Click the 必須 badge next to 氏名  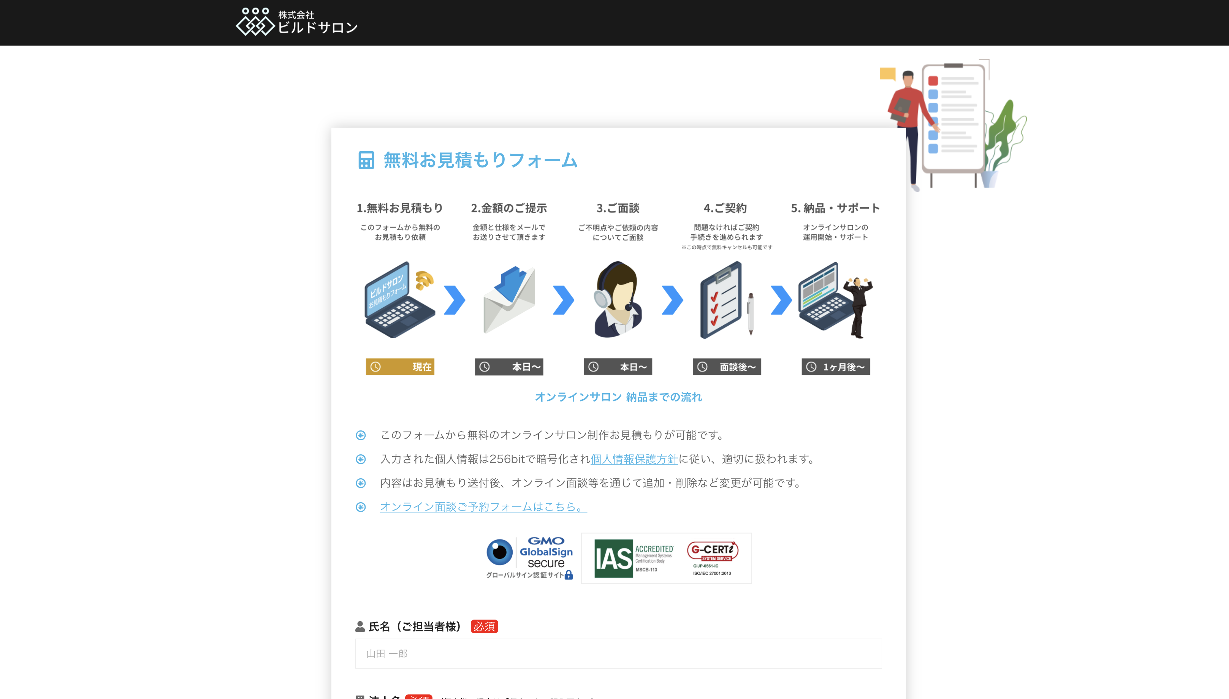click(x=485, y=626)
